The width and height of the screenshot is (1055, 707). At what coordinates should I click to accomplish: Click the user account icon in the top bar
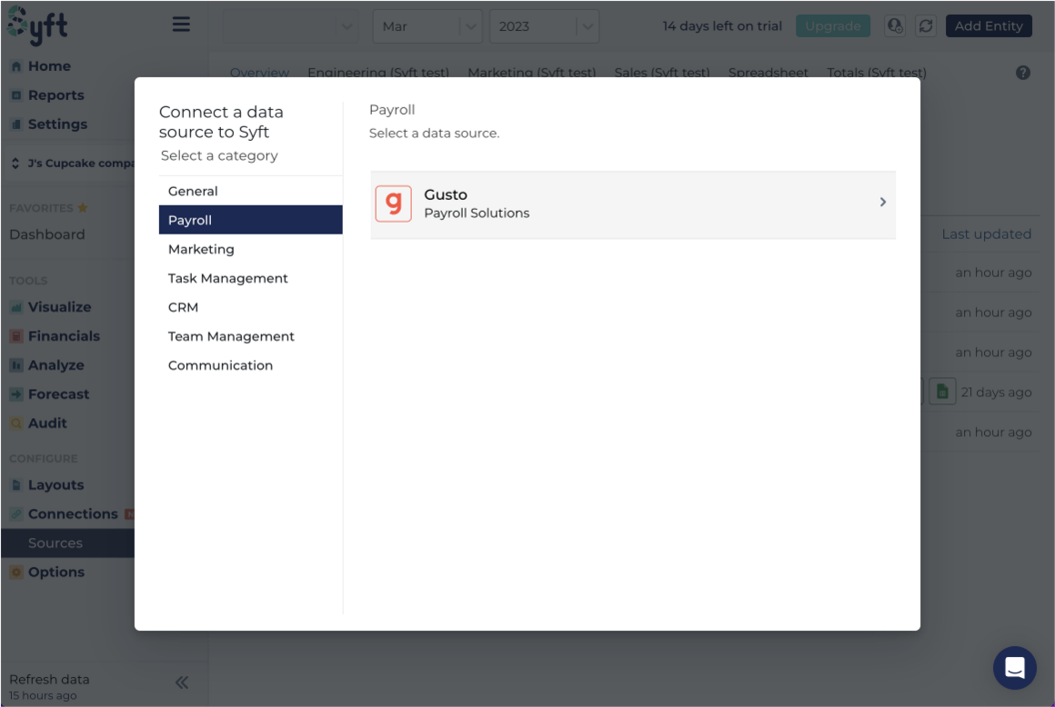894,26
